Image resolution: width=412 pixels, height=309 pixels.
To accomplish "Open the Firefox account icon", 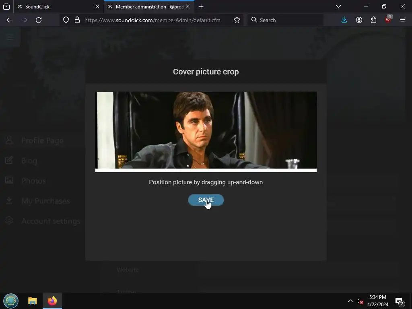I will click(359, 20).
